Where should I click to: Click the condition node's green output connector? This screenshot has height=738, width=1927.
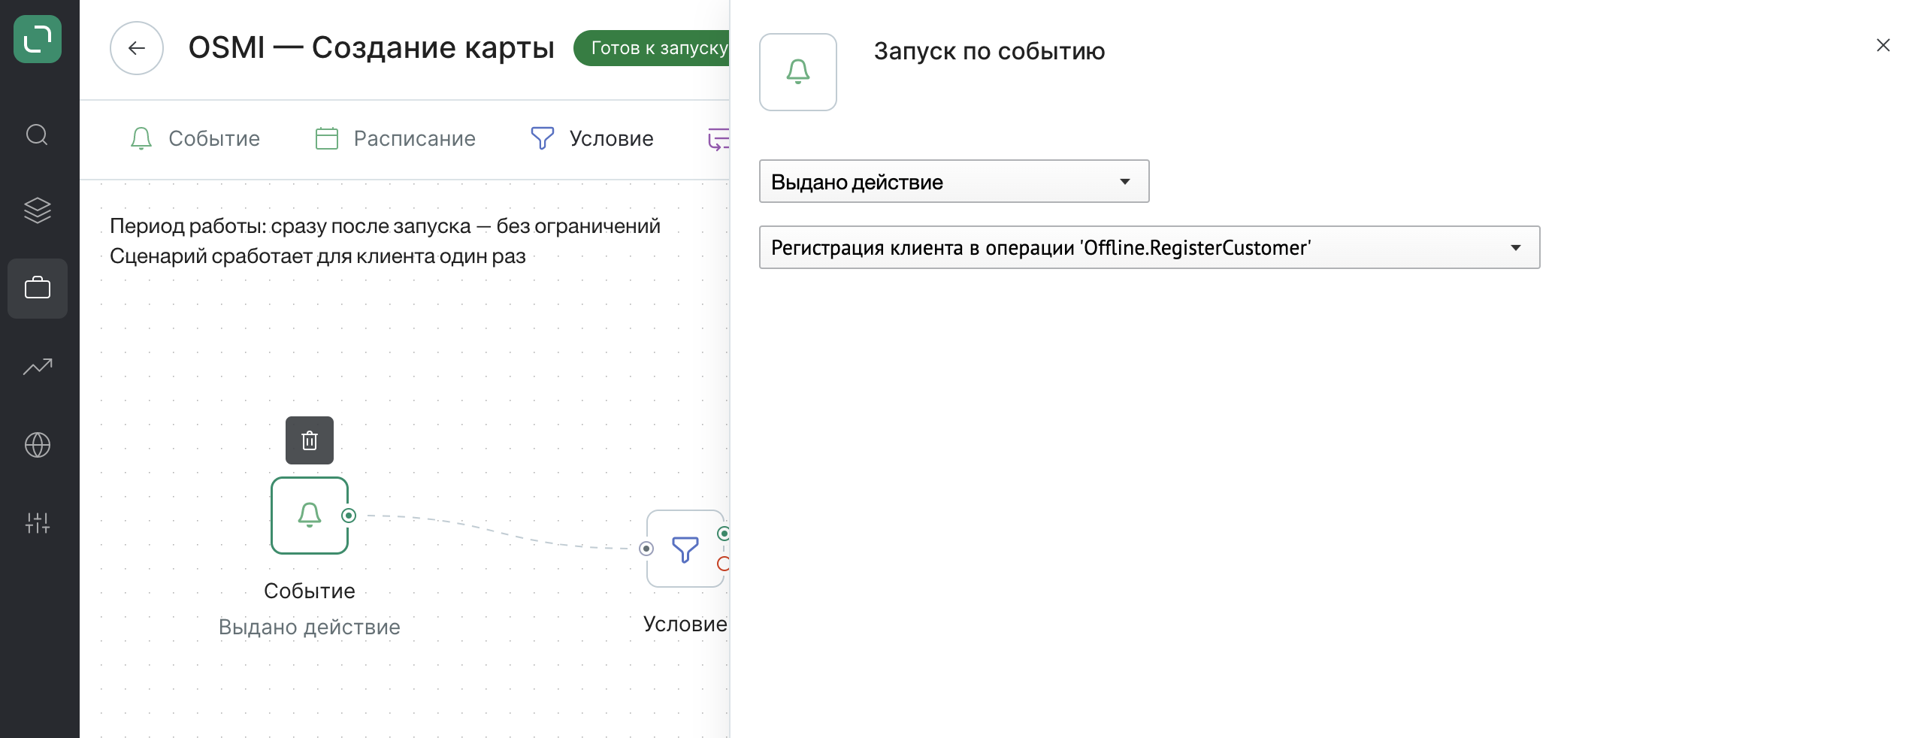pyautogui.click(x=724, y=534)
